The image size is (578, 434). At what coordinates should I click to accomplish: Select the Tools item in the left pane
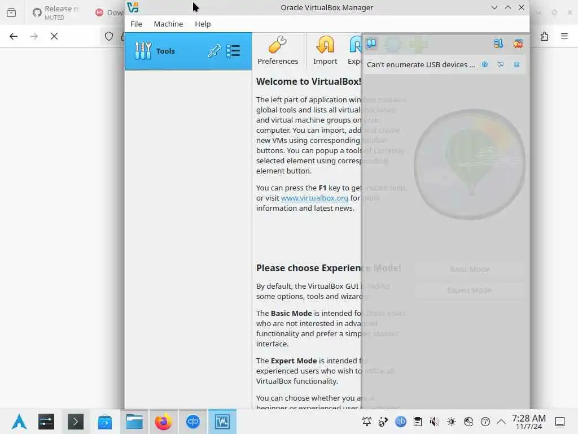(189, 51)
